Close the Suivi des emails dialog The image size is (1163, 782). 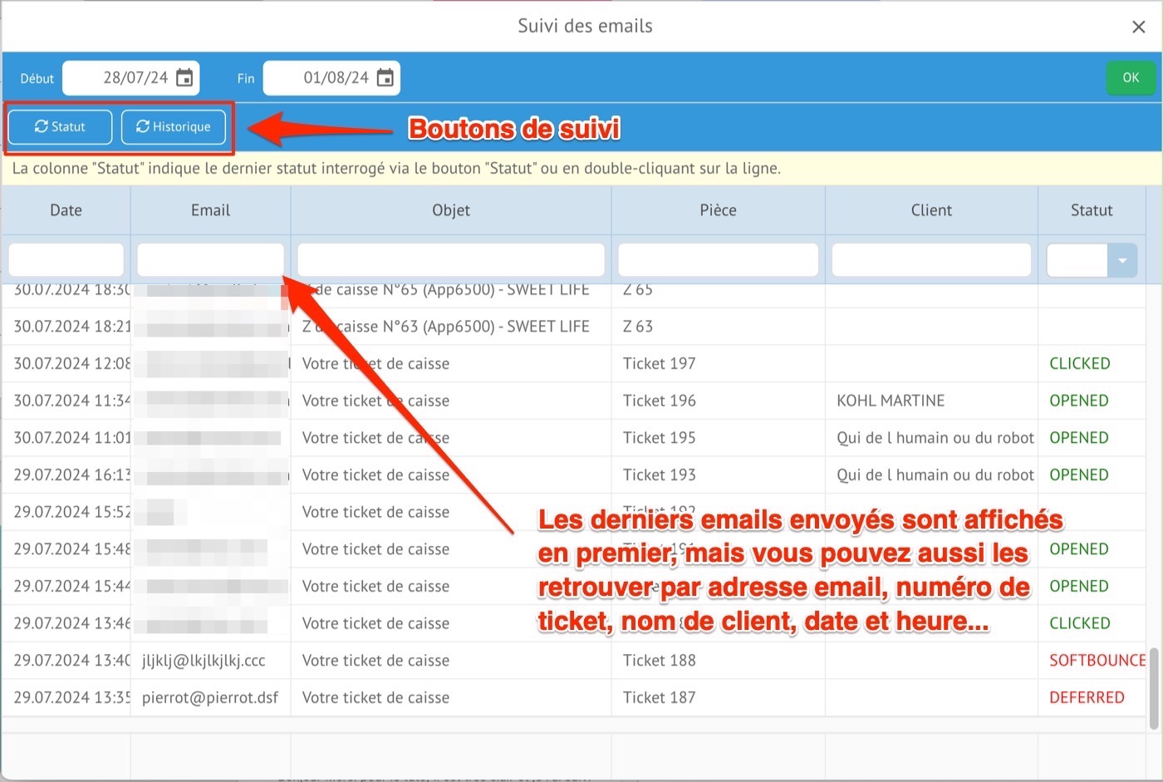point(1138,27)
